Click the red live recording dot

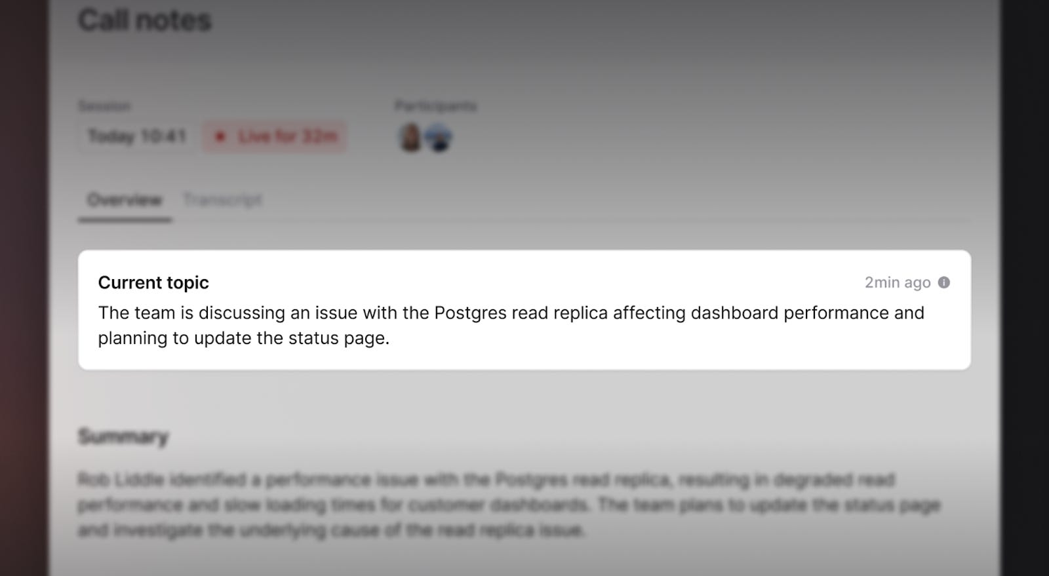point(221,137)
